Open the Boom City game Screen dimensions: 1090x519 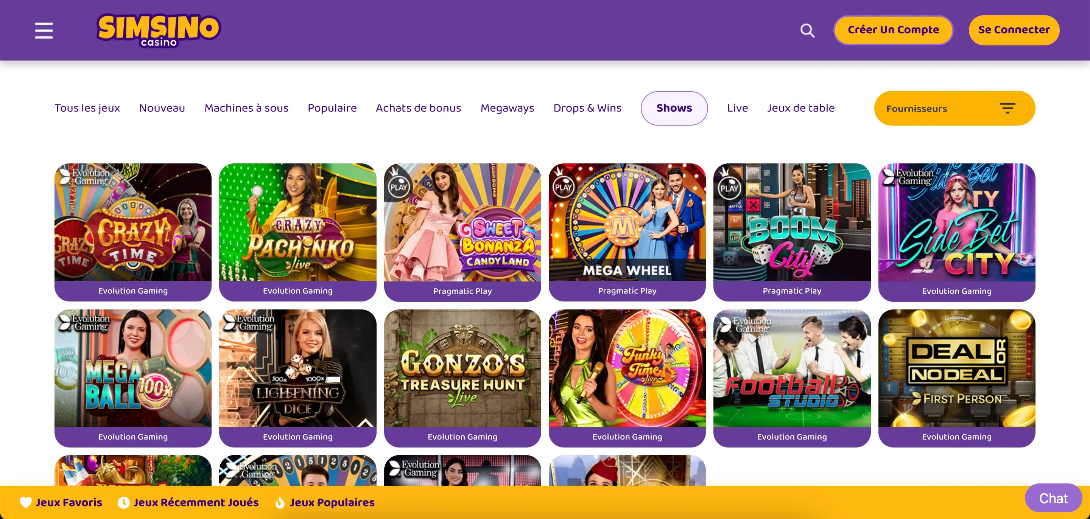click(792, 222)
